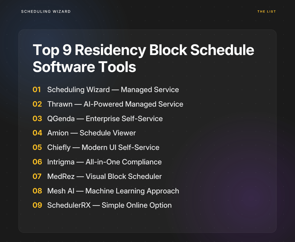Click the Top 9 Residency Block Schedule heading
Screen dimensions: 295x242
[143, 58]
